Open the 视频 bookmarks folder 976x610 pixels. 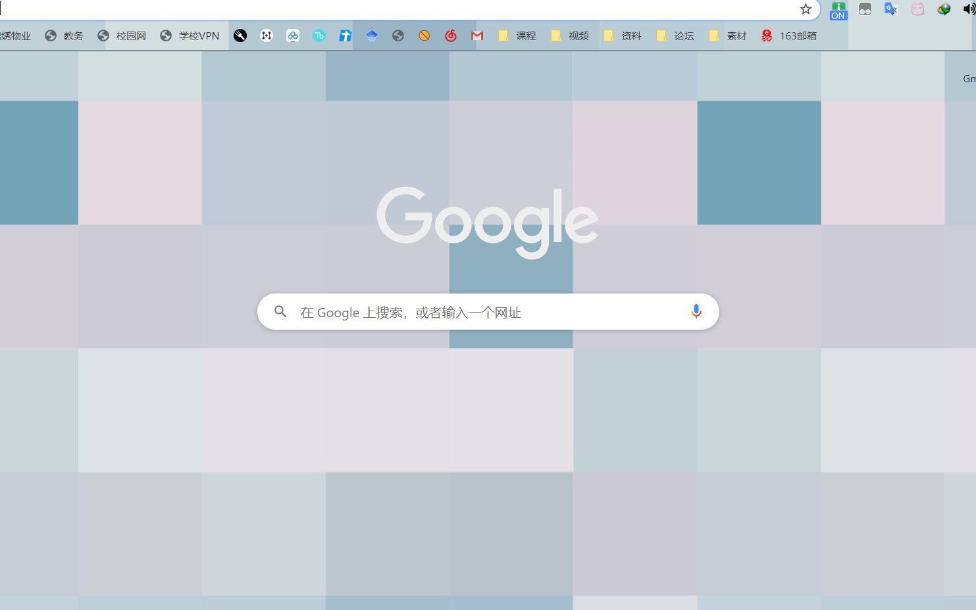(570, 36)
